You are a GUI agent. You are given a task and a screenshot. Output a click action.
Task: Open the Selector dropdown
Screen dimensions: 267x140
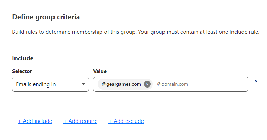tap(50, 84)
